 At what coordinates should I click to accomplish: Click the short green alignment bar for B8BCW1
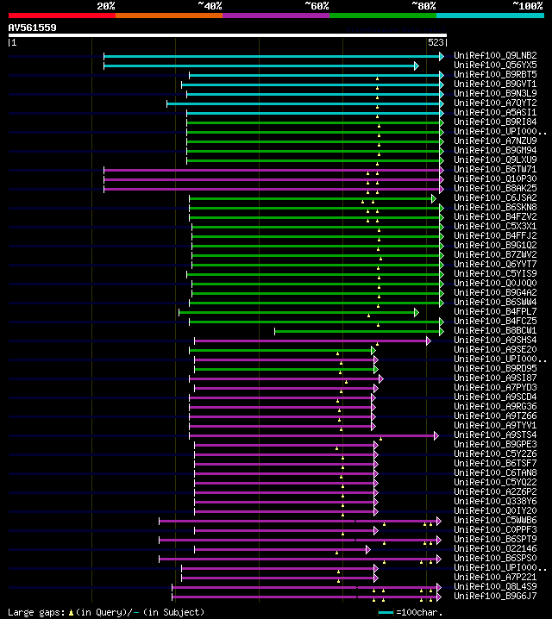[x=360, y=331]
